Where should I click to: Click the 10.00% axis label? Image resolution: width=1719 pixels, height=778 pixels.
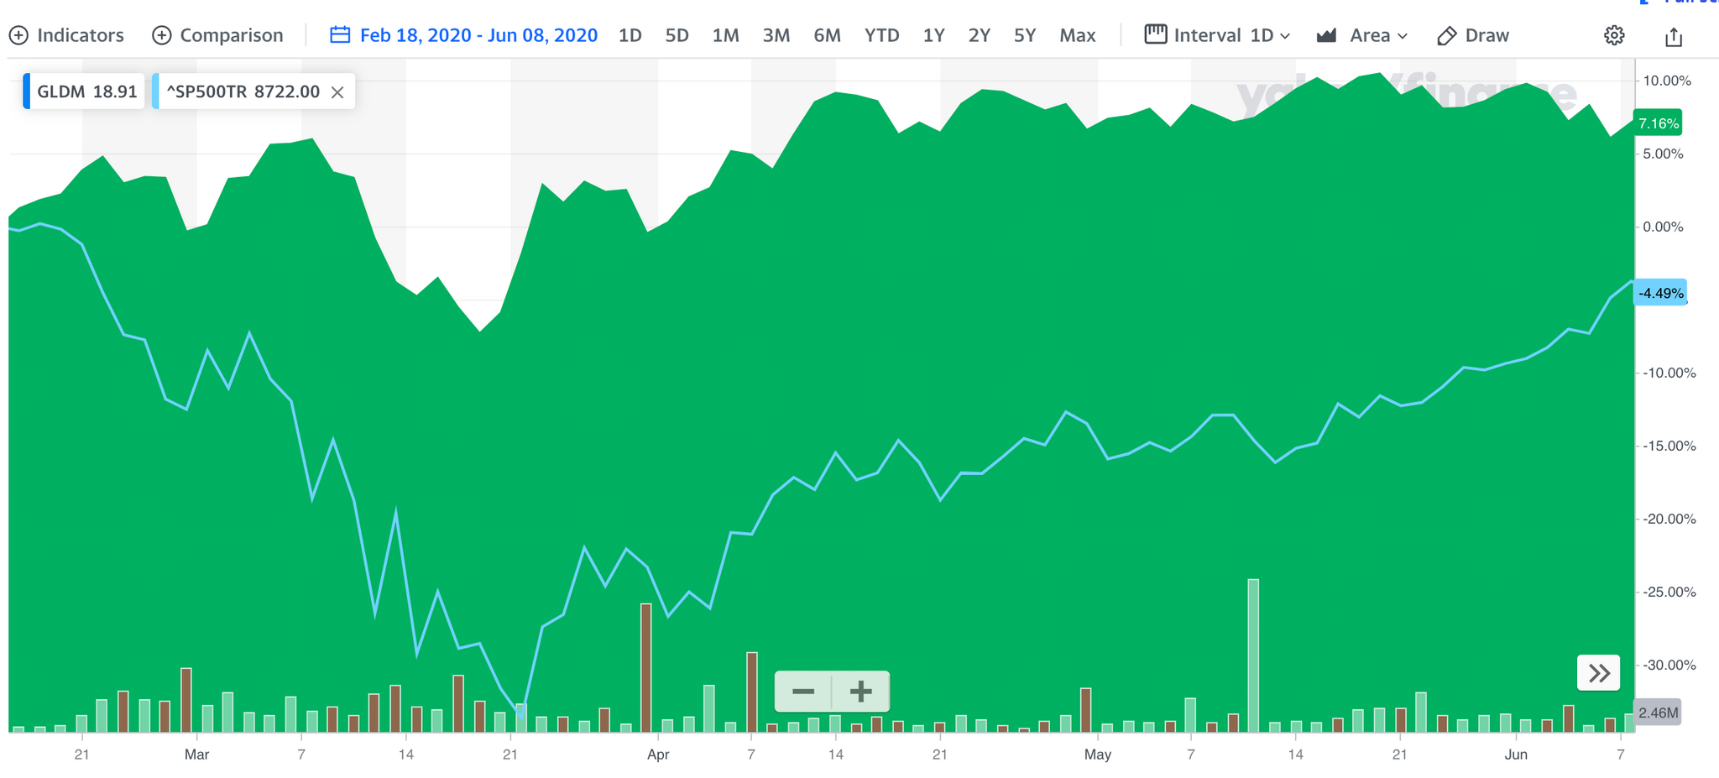coord(1667,81)
